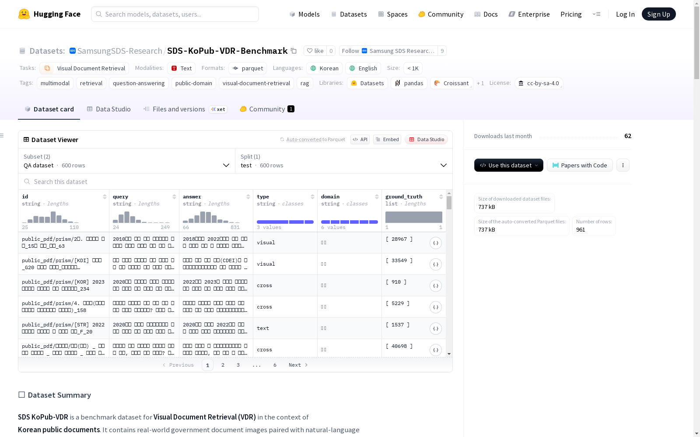The height and width of the screenshot is (437, 700).
Task: Click the SamsungSDS-Research organization avatar
Action: pos(73,51)
